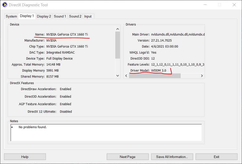Open the Display 2 tab
Viewport: 242px width, 164px height.
44,17
